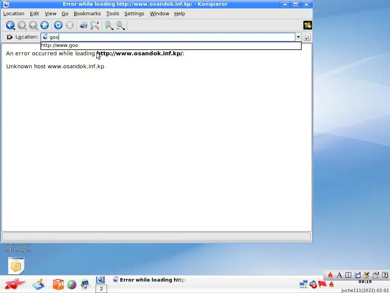
Task: Switch to virtual desktop 2 in pager
Action: click(x=101, y=289)
